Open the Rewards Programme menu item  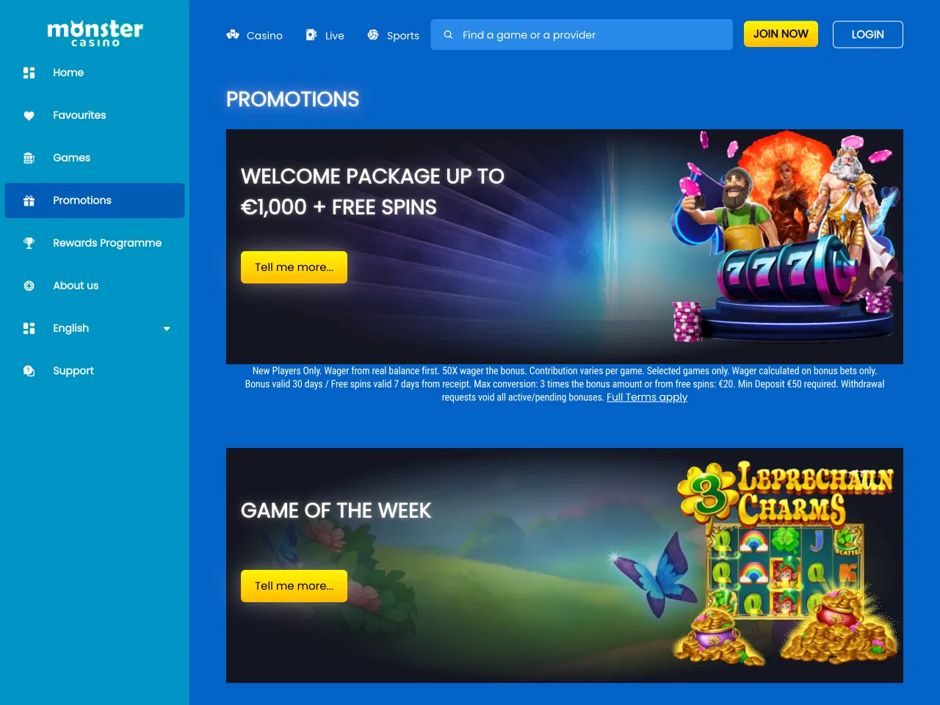point(95,243)
